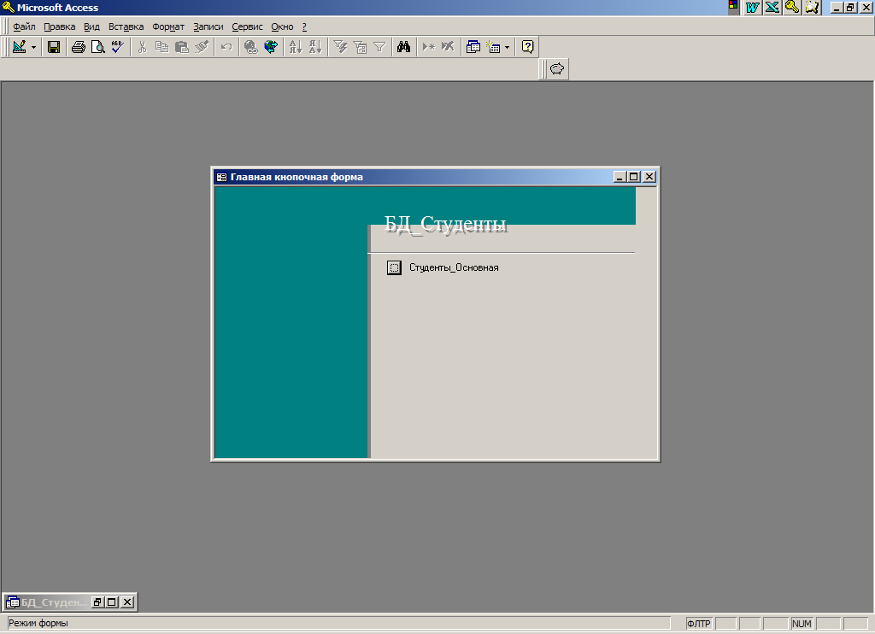
Task: Minimize the Microsoft Access application window
Action: 836,7
